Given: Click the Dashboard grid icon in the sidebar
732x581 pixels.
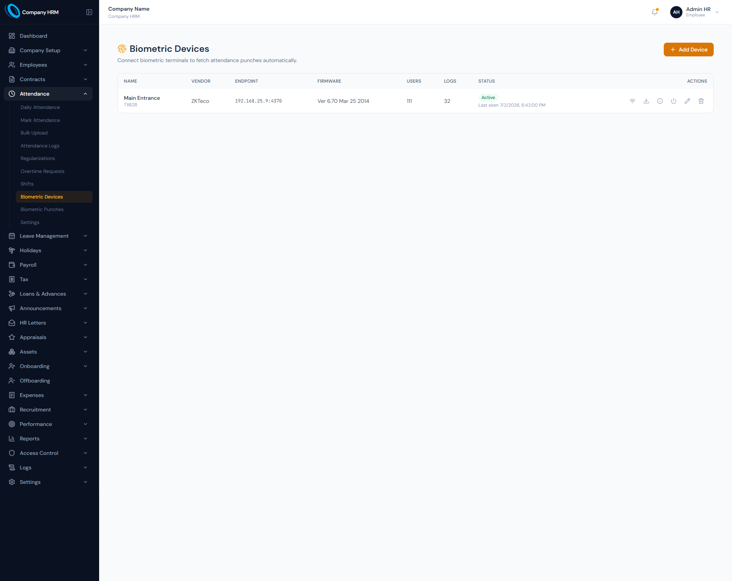Looking at the screenshot, I should click(x=12, y=36).
